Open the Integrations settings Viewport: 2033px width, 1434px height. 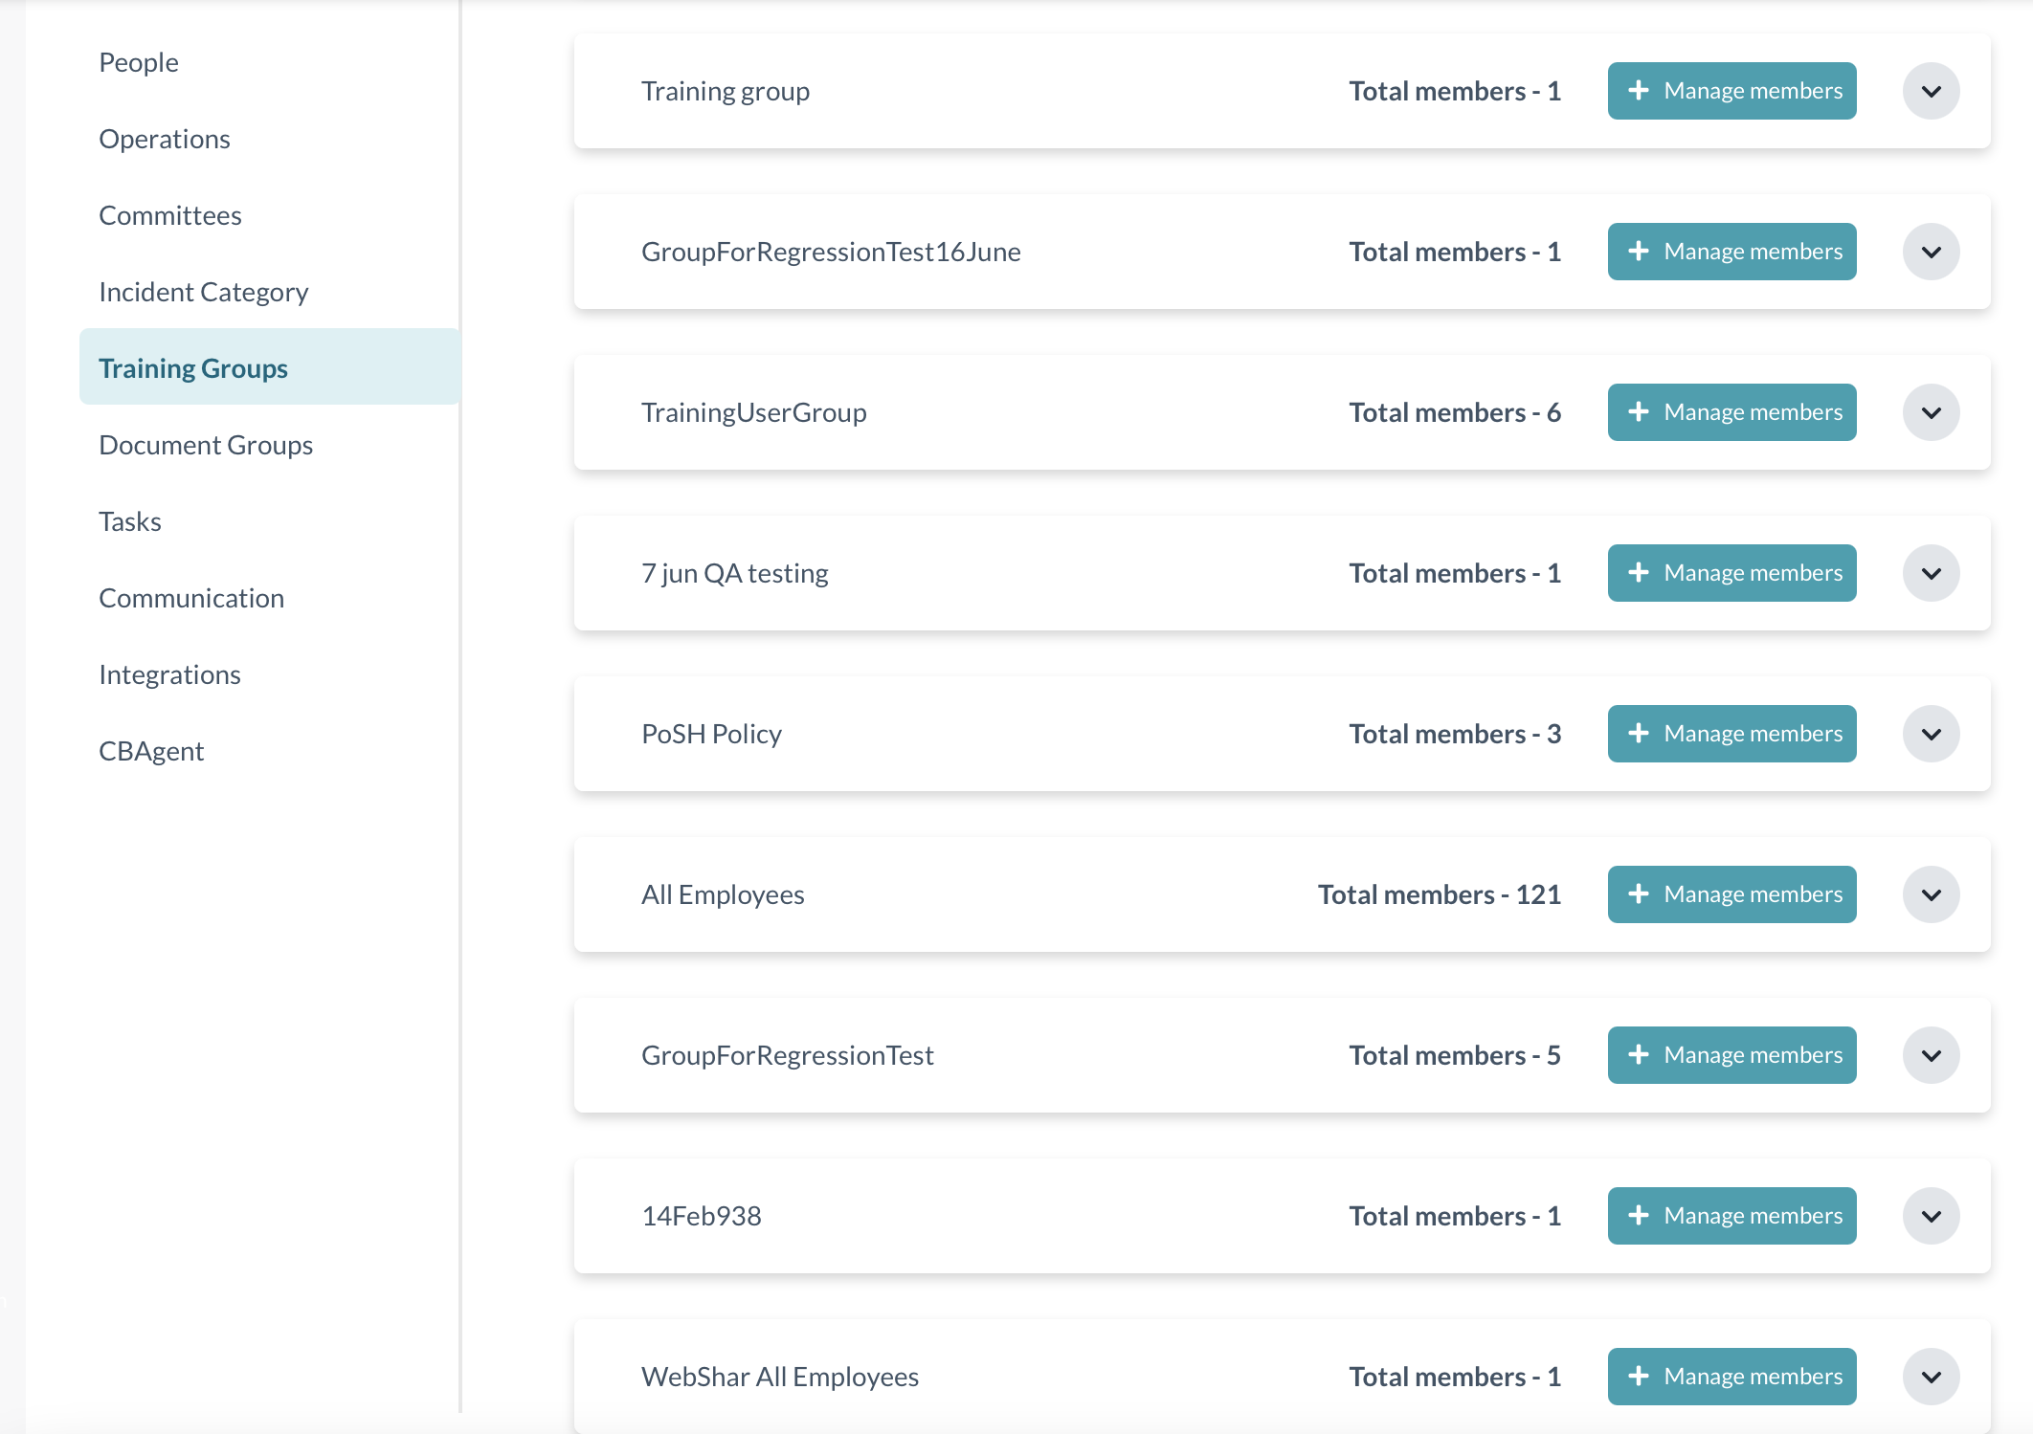(169, 675)
